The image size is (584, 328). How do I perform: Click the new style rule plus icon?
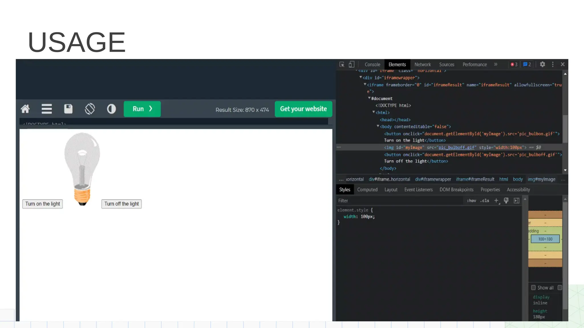coord(496,200)
